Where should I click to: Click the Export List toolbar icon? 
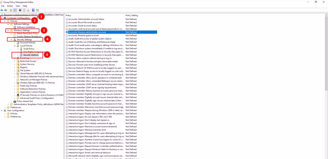pos(28,10)
